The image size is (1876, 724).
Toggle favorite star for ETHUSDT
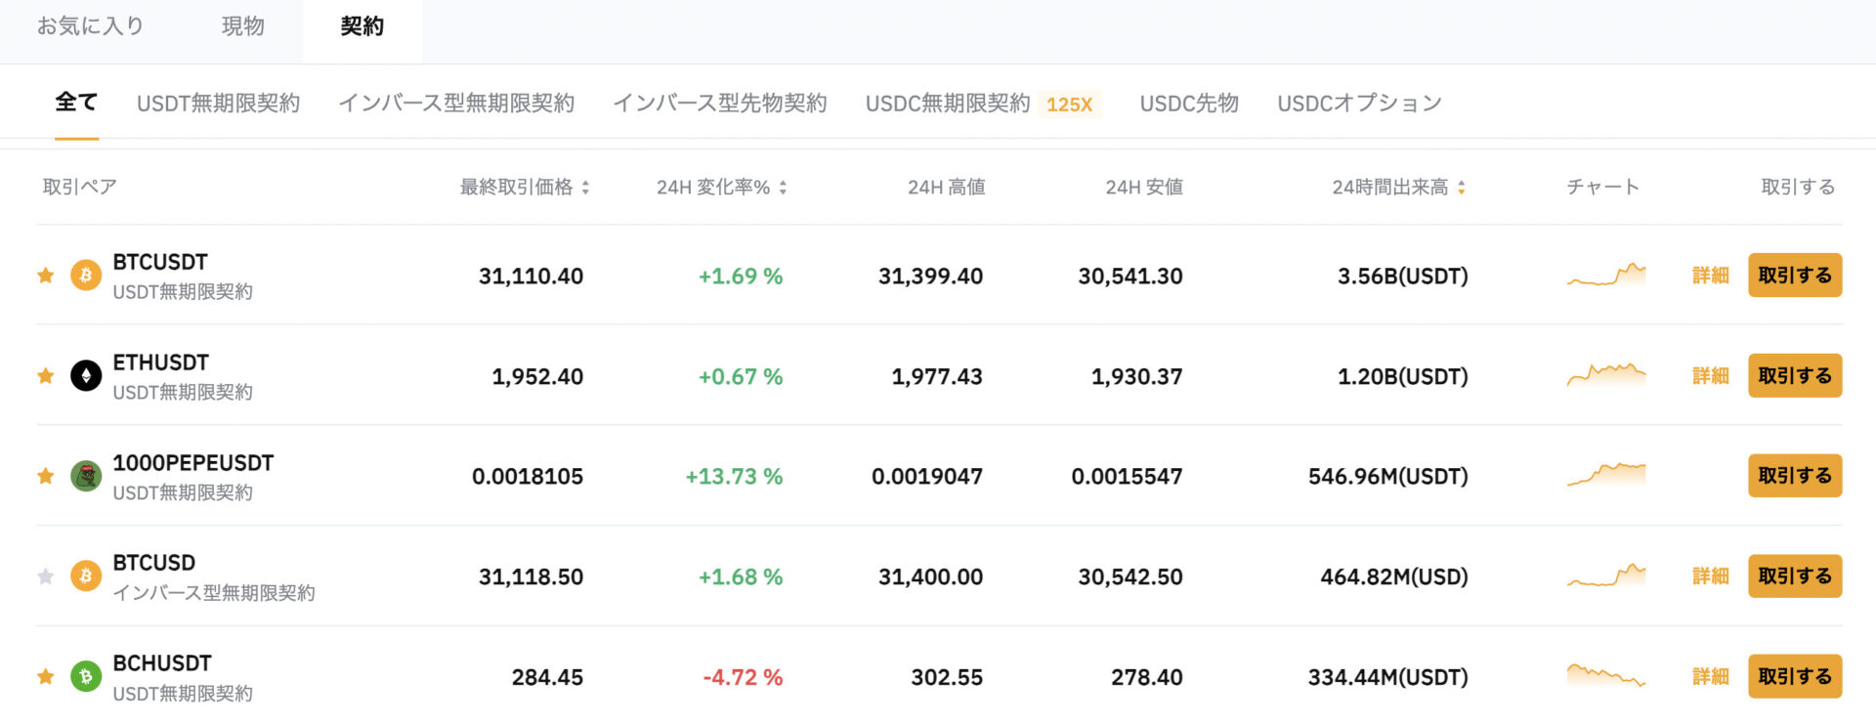coord(45,376)
